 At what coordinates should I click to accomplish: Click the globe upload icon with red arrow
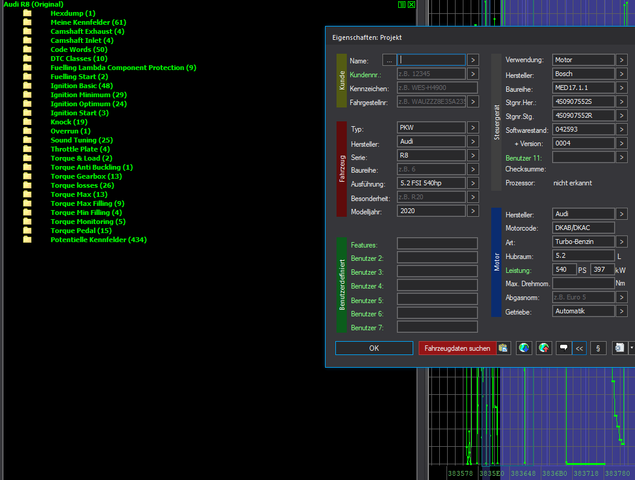[544, 348]
